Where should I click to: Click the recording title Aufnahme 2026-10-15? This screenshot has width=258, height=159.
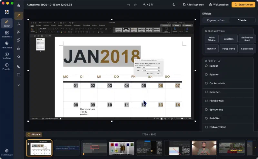[49, 5]
